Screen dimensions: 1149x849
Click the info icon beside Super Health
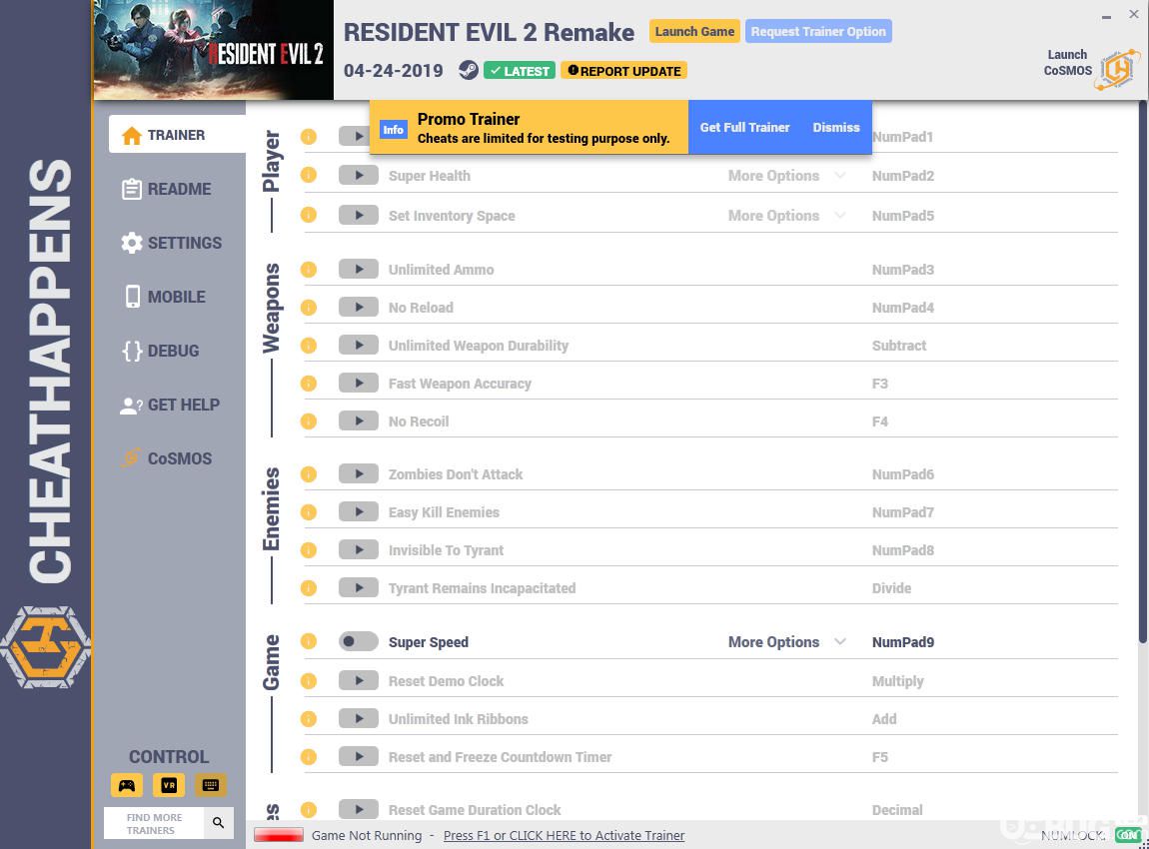(x=309, y=175)
